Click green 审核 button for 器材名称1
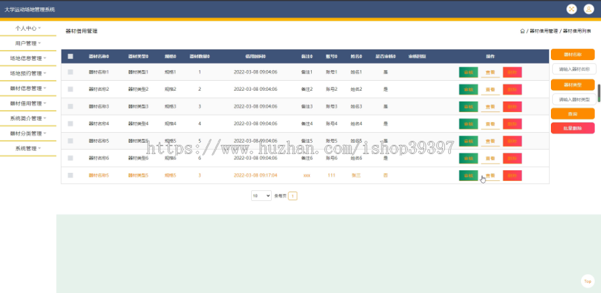 pyautogui.click(x=468, y=72)
